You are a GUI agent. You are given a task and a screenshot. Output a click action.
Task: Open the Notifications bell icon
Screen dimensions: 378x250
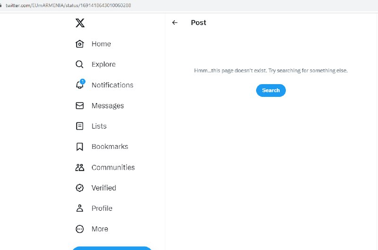[80, 85]
